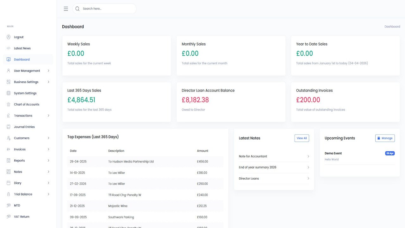Viewport: 405px width, 228px height.
Task: Expand the Invoices sidebar section
Action: pyautogui.click(x=48, y=149)
